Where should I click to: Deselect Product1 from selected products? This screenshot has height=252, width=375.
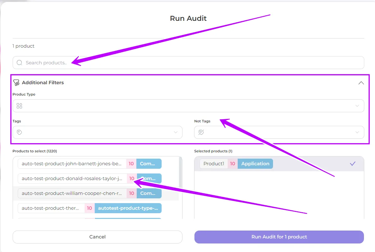click(213, 164)
